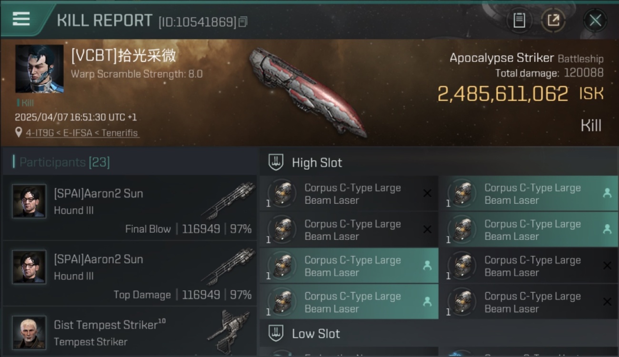Image resolution: width=619 pixels, height=357 pixels.
Task: Select first destroyed Beam Laser in left column
Action: pyautogui.click(x=349, y=194)
